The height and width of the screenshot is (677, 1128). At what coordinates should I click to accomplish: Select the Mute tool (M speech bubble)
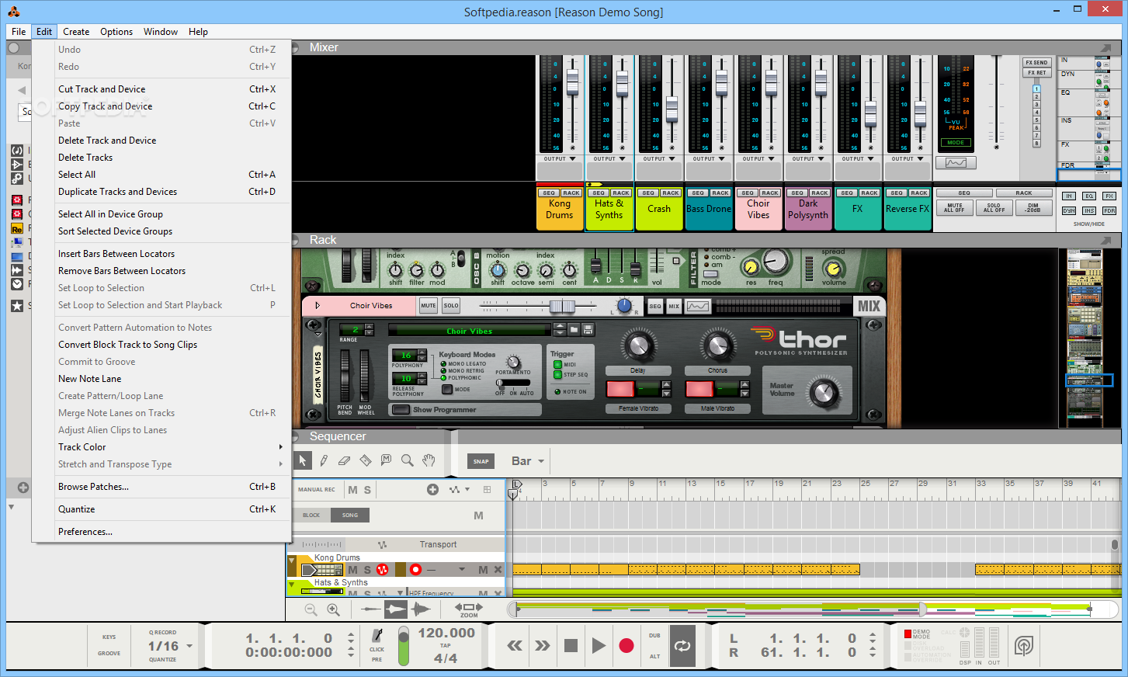tap(387, 460)
